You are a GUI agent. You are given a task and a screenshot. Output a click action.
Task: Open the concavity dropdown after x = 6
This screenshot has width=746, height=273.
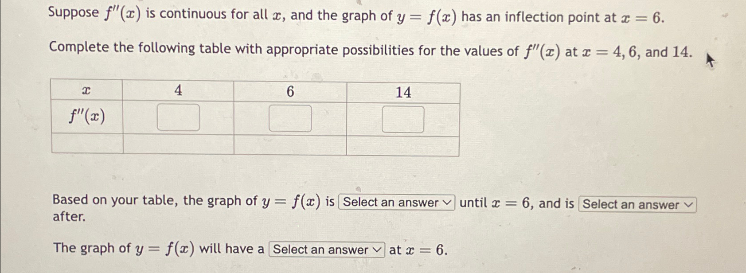tap(637, 205)
